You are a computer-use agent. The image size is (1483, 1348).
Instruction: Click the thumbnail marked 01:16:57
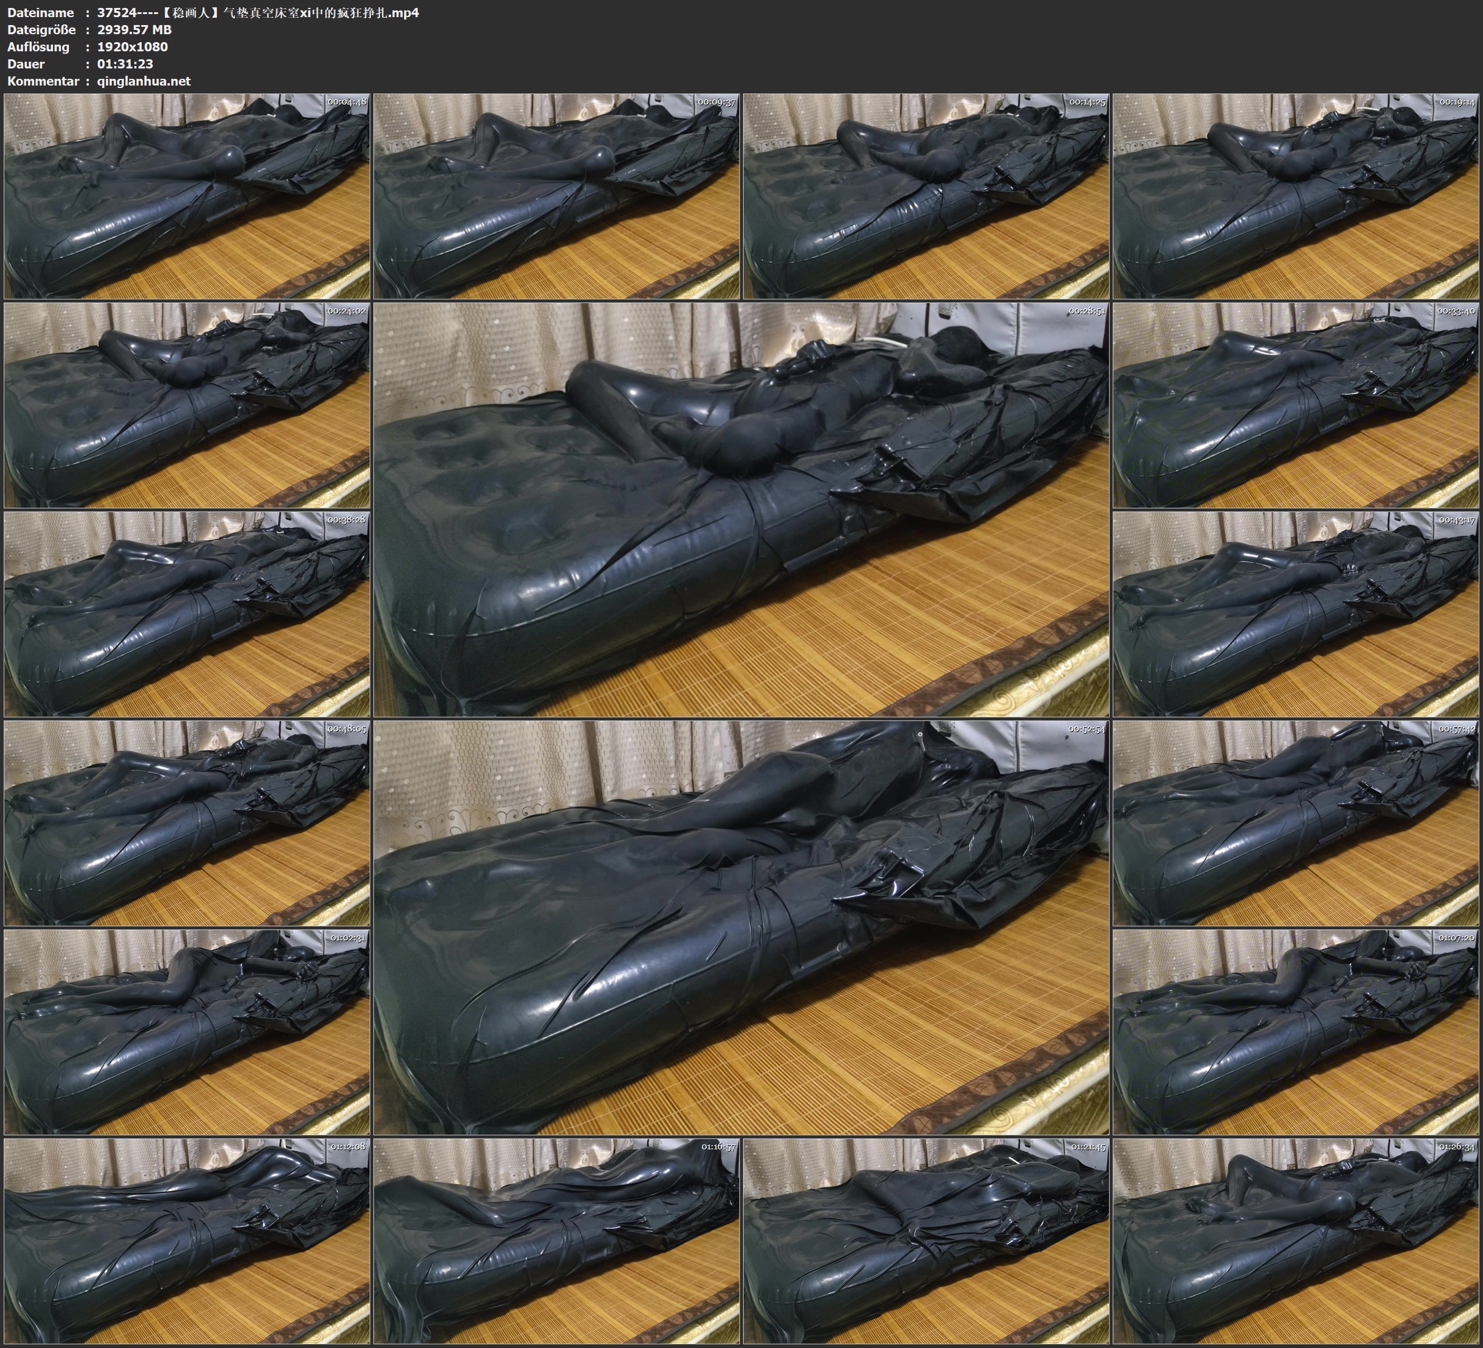tap(557, 1240)
